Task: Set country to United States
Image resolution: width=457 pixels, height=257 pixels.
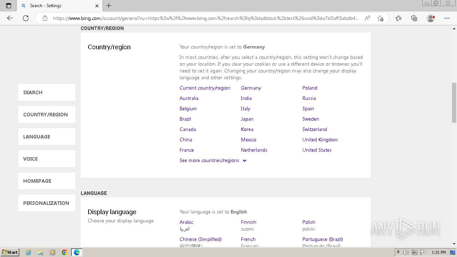Action: click(317, 150)
